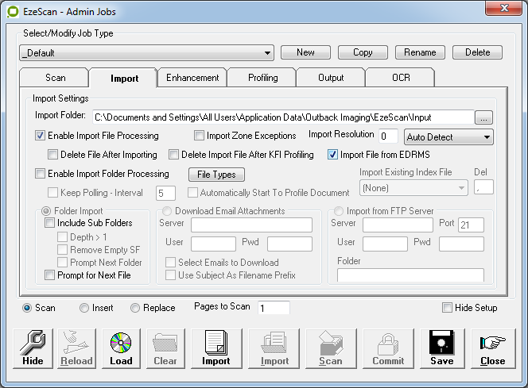528x388 pixels.
Task: Open the Import Existing Index File dropdown
Action: coord(413,188)
